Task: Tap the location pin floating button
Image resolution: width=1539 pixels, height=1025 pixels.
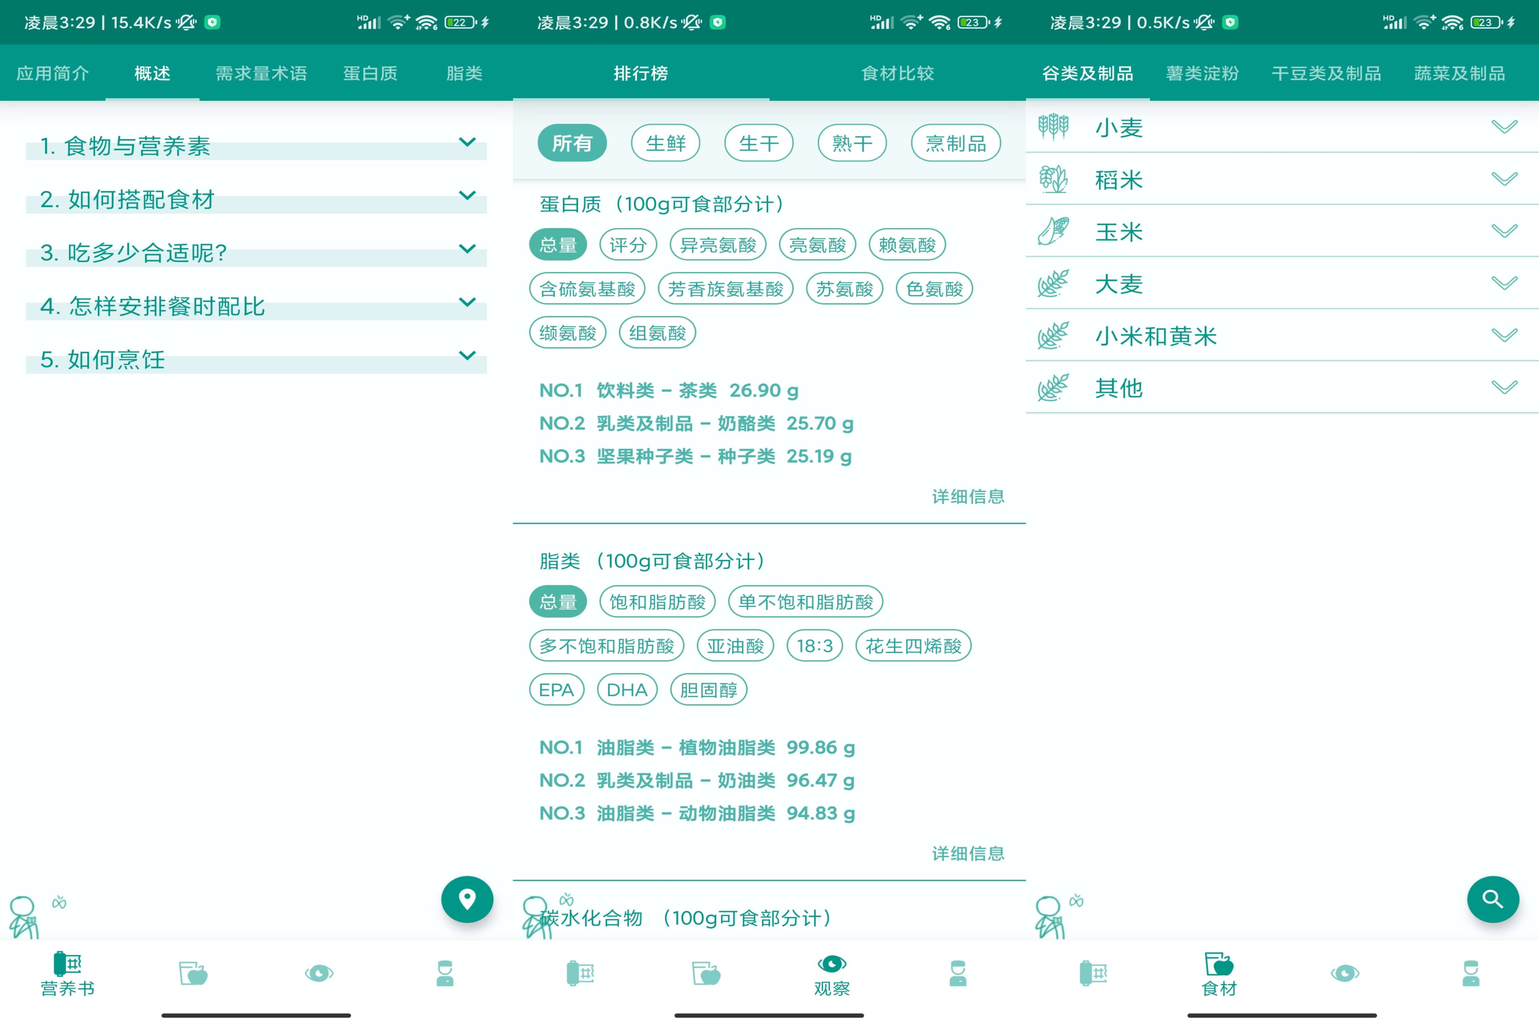Action: [467, 899]
